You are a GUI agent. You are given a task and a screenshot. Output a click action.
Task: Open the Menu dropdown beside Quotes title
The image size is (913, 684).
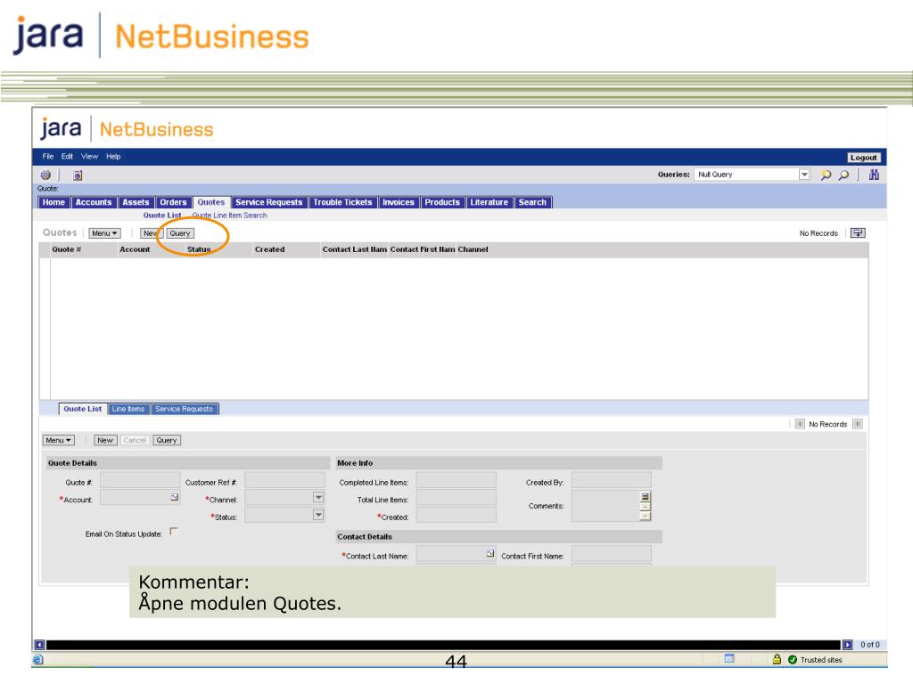click(105, 233)
